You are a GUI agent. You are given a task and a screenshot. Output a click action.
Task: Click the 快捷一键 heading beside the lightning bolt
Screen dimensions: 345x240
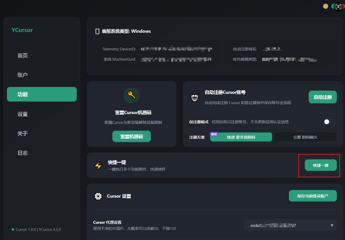[117, 162]
